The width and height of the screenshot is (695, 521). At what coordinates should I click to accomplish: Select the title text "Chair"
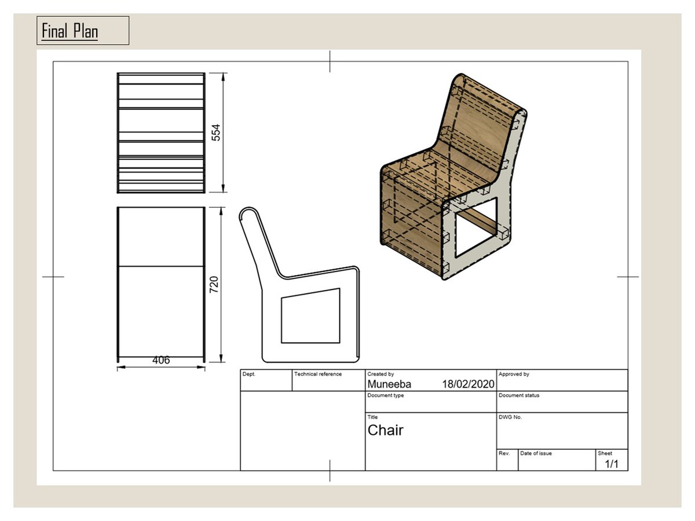[386, 430]
